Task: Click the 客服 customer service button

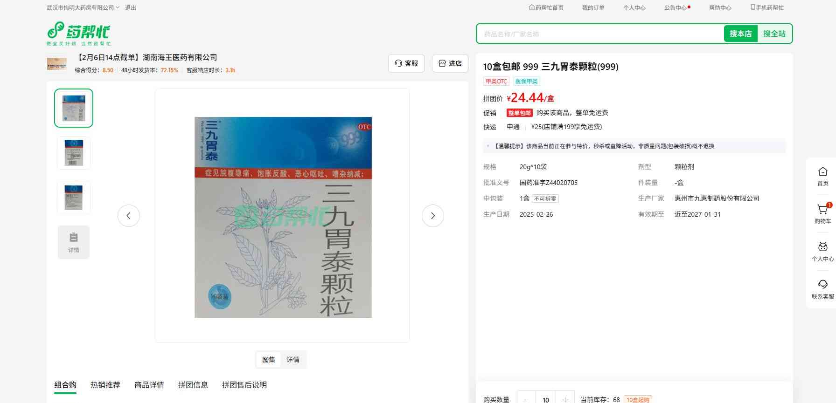Action: (406, 63)
